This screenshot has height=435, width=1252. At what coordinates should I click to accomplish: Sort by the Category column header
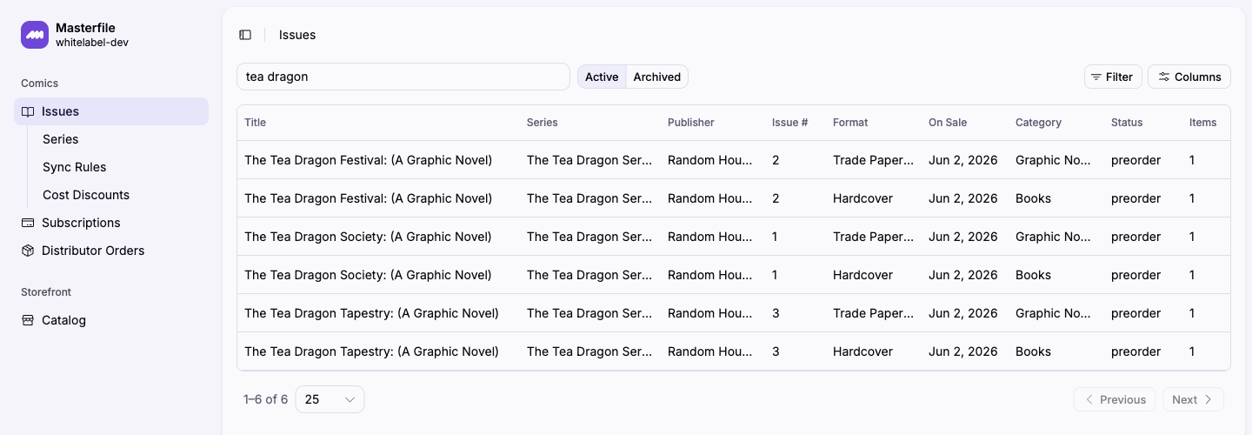click(x=1038, y=123)
